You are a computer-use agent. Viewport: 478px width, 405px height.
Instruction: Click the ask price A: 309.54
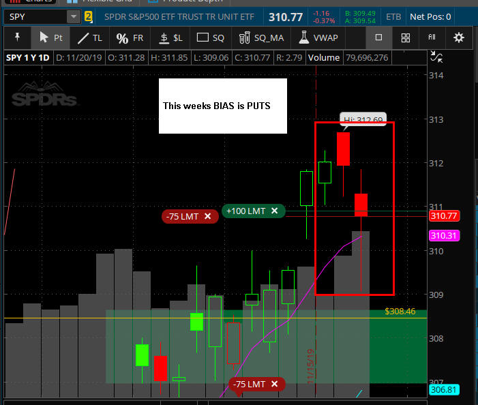pos(360,20)
